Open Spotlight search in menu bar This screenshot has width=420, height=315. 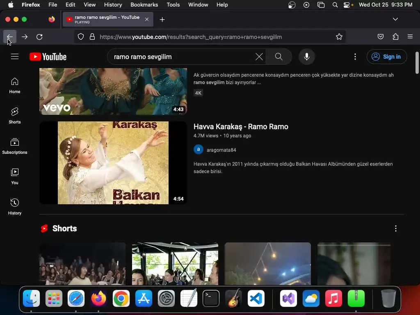point(335,5)
